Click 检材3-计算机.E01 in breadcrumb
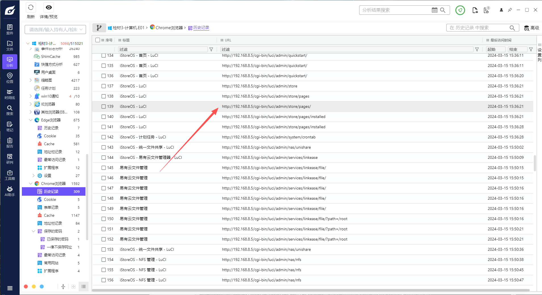The height and width of the screenshot is (295, 542). click(126, 28)
